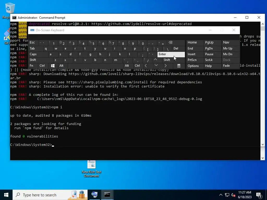This screenshot has height=200, width=267.
Task: Click the down arrow key
Action: click(x=156, y=66)
